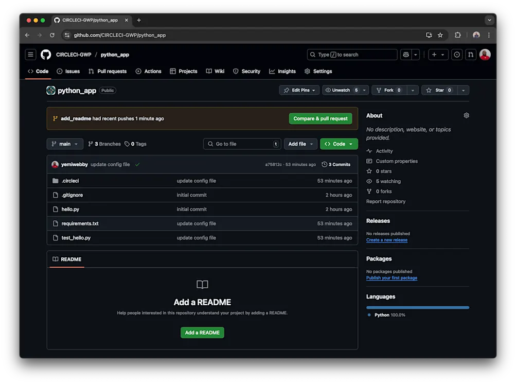Open the green Code dropdown
Viewport: 516px width, 384px height.
[339, 144]
